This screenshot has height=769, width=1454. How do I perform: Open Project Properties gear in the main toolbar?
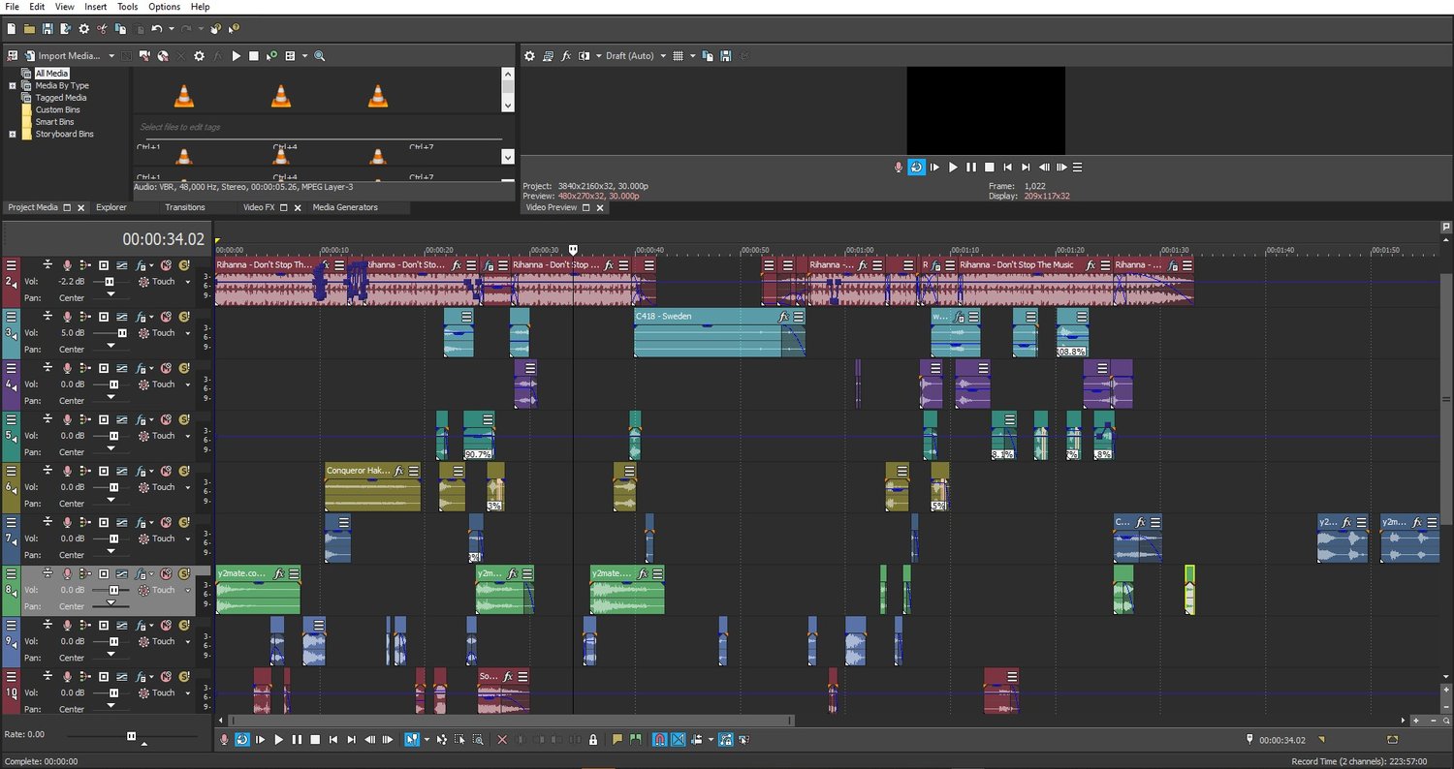(83, 29)
